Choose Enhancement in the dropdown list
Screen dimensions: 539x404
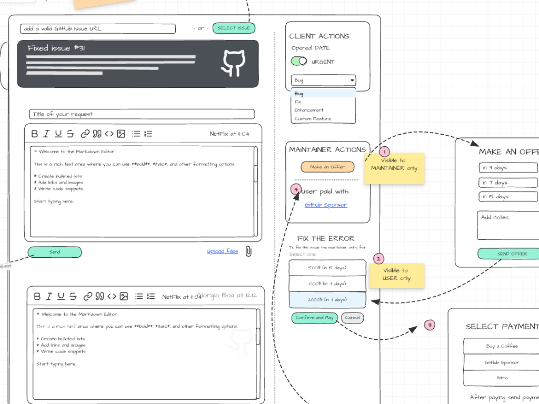pos(324,110)
